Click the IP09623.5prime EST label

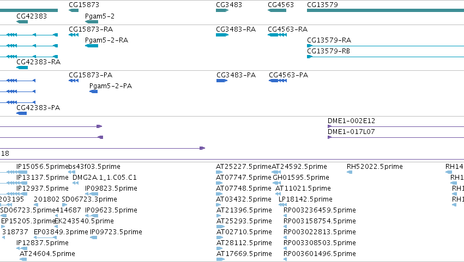click(x=111, y=210)
